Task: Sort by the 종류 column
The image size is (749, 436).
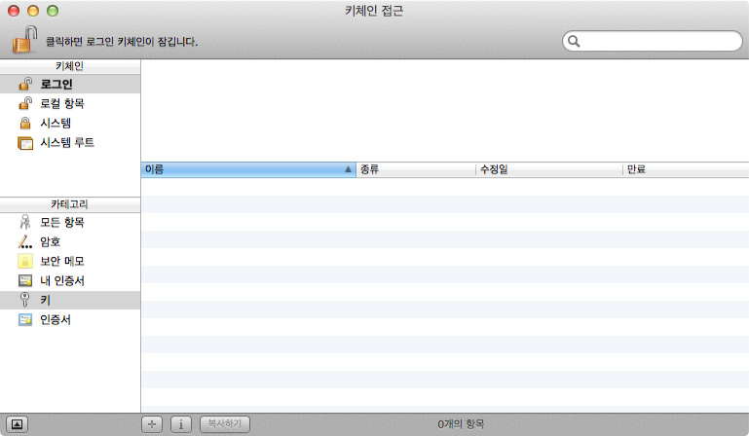Action: (x=416, y=169)
